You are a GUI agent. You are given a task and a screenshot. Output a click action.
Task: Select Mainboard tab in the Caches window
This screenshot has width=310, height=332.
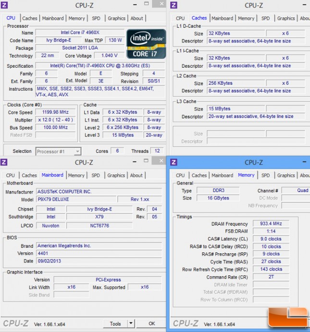223,18
